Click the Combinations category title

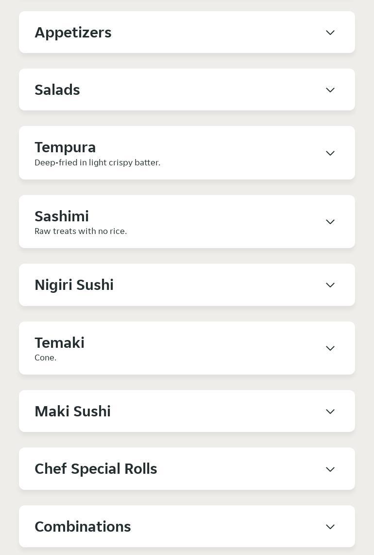point(83,527)
